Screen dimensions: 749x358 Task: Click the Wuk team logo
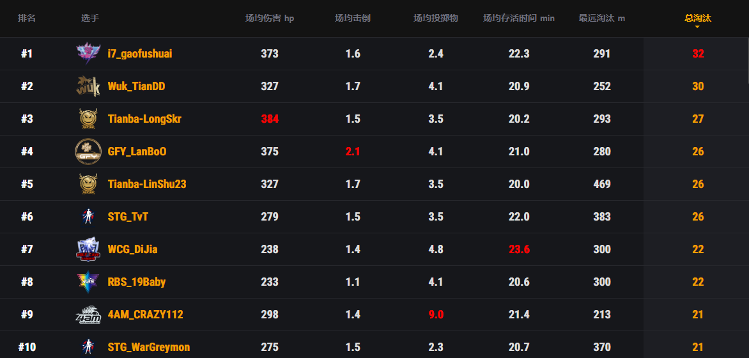tap(88, 86)
